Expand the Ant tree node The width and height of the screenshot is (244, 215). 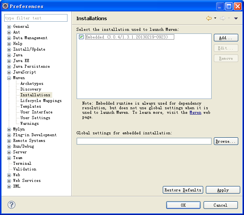9,32
